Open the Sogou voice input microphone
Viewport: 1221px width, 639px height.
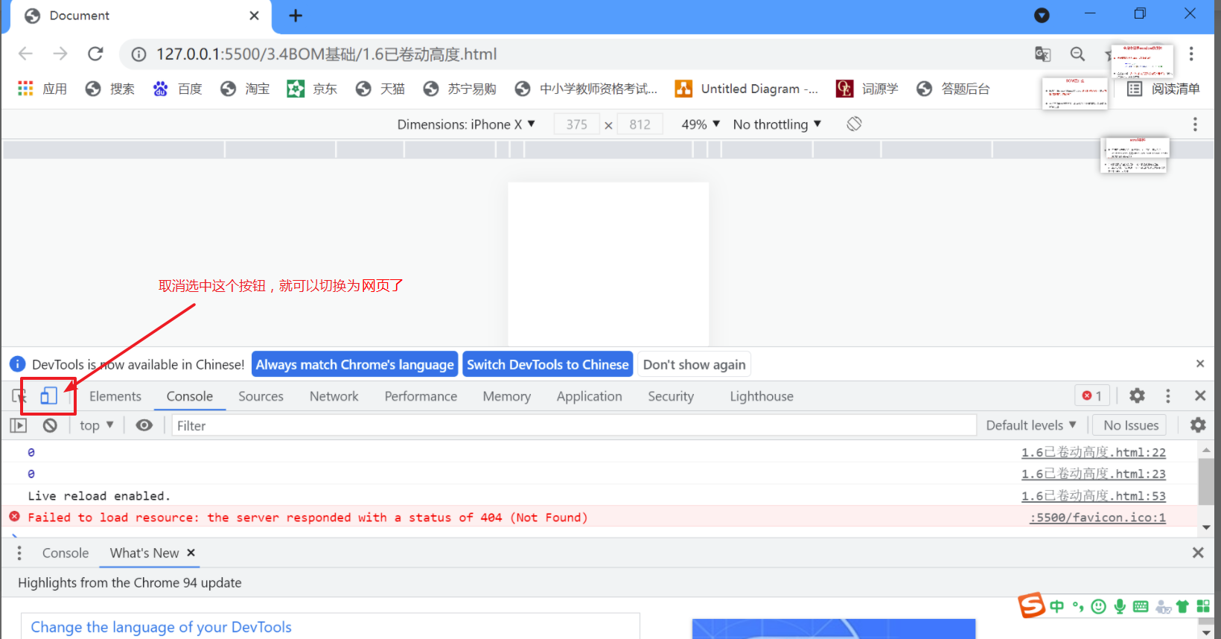[1120, 606]
